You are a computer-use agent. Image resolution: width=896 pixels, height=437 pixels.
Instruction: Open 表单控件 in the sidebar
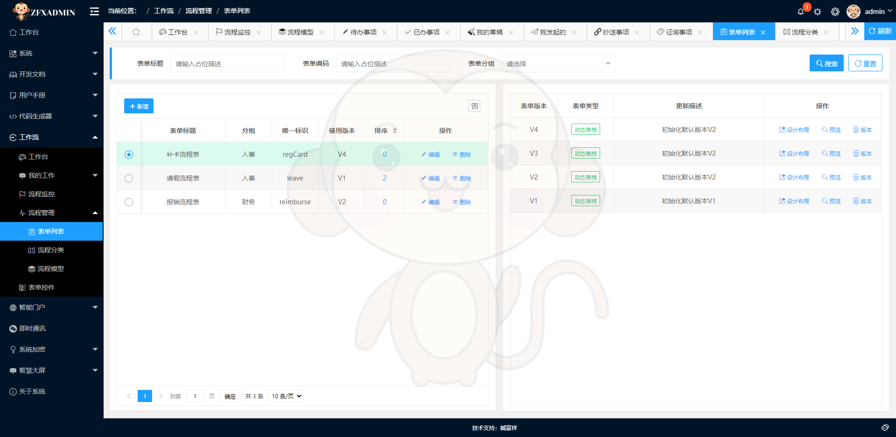[51, 287]
